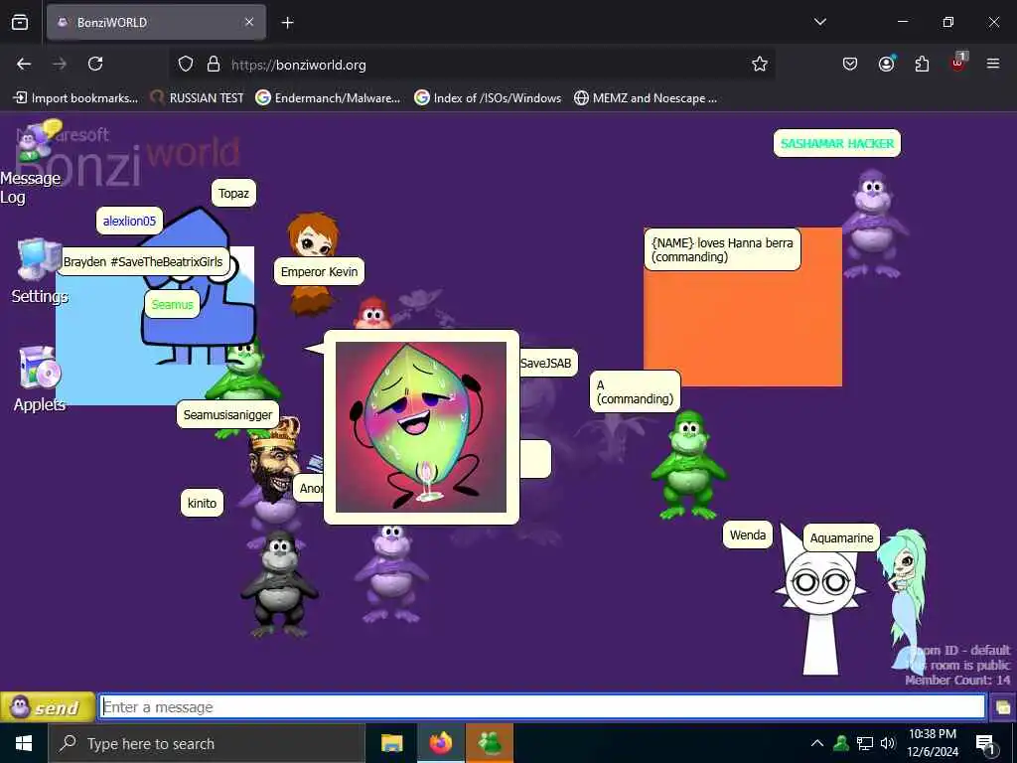1017x763 pixels.
Task: Open the Settings desktop icon
Action: [39, 271]
